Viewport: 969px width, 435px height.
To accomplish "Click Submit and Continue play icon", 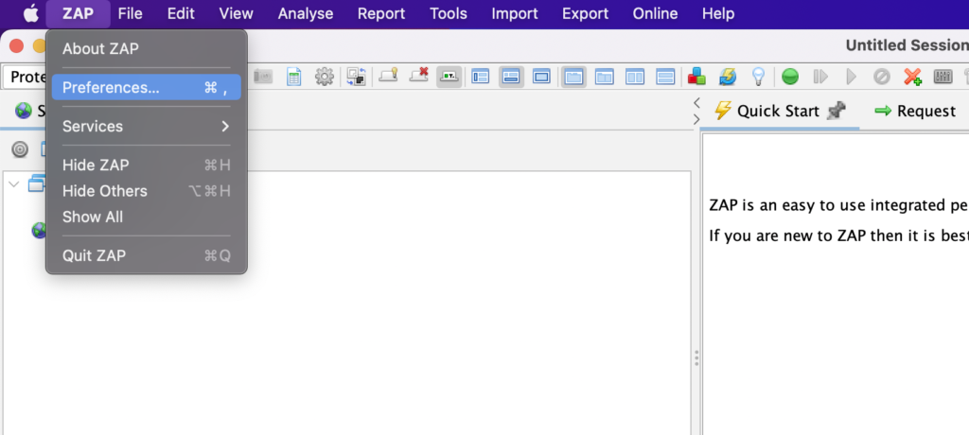I will coord(852,77).
